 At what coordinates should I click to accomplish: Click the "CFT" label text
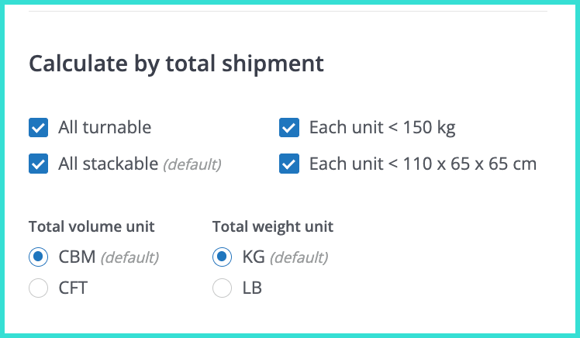click(73, 288)
